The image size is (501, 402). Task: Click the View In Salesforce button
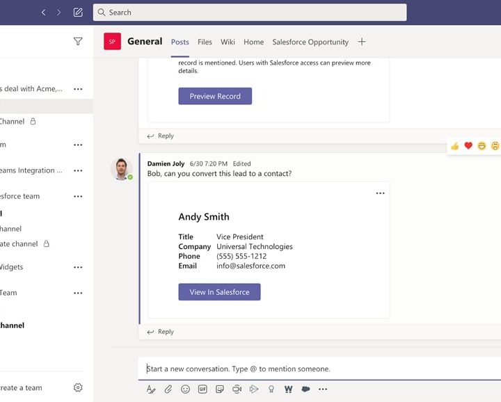(219, 292)
